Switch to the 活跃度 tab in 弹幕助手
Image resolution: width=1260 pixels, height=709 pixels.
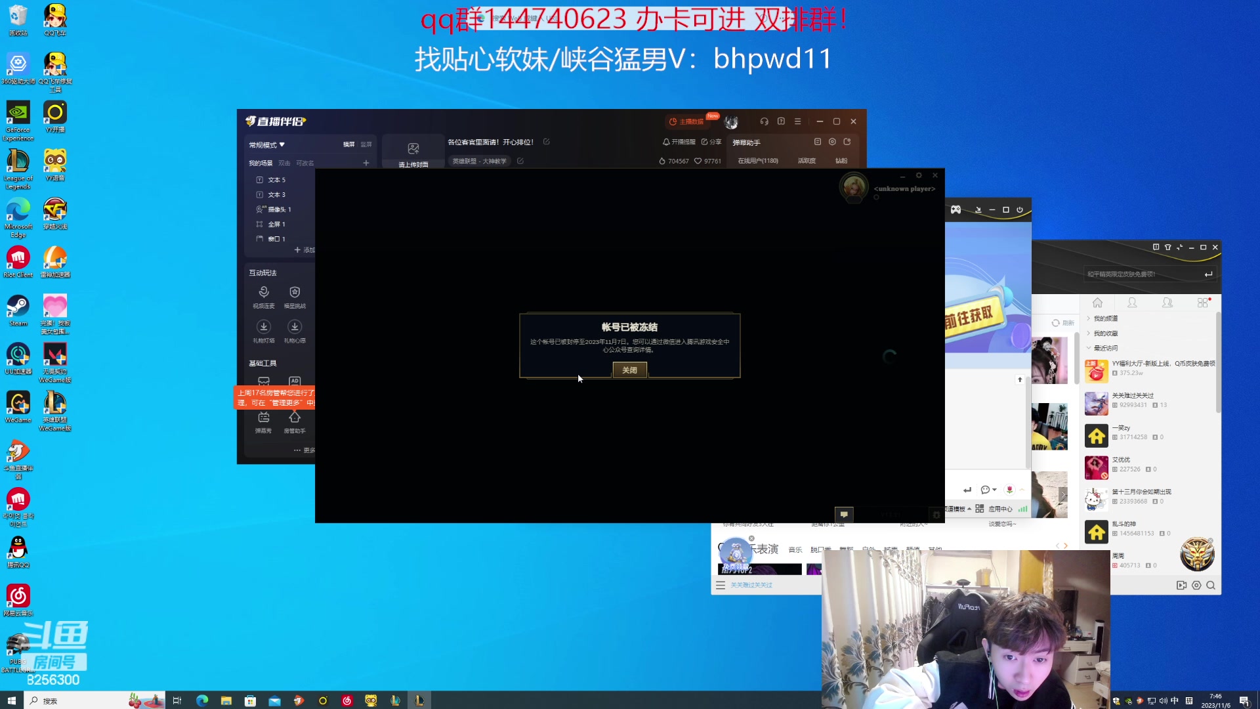806,160
